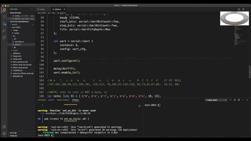Open Cargo.lock file

point(17,56)
